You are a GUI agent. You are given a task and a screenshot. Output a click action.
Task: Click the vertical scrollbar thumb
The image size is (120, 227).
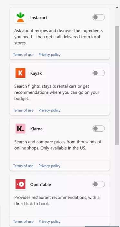point(117,86)
